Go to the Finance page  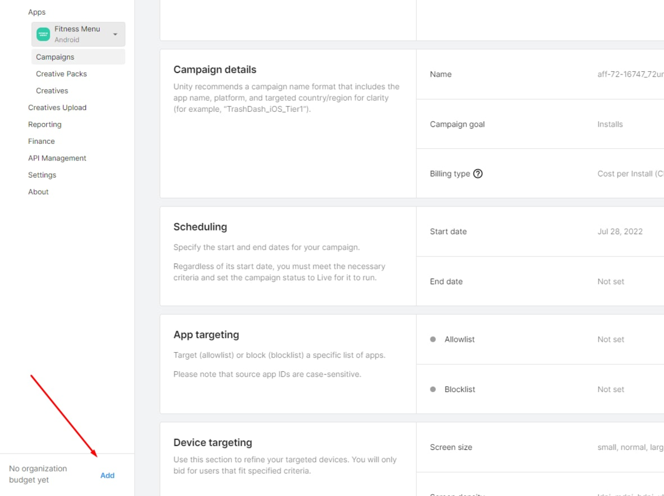click(x=42, y=141)
